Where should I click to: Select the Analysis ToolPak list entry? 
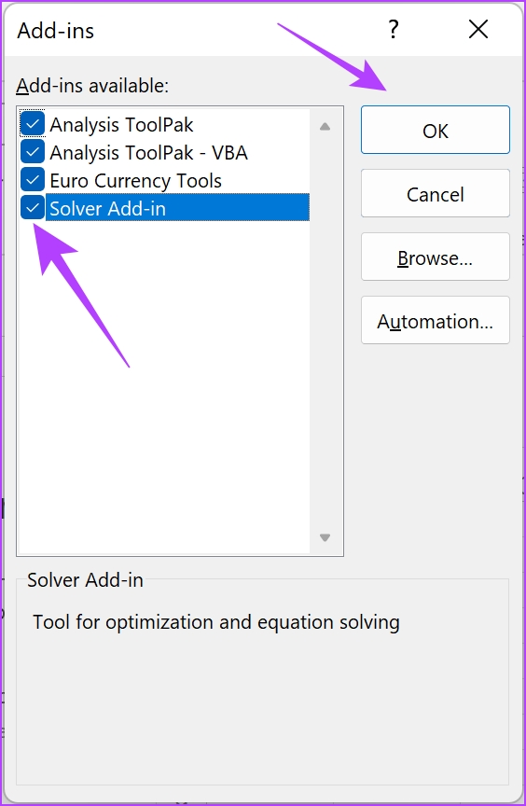121,125
